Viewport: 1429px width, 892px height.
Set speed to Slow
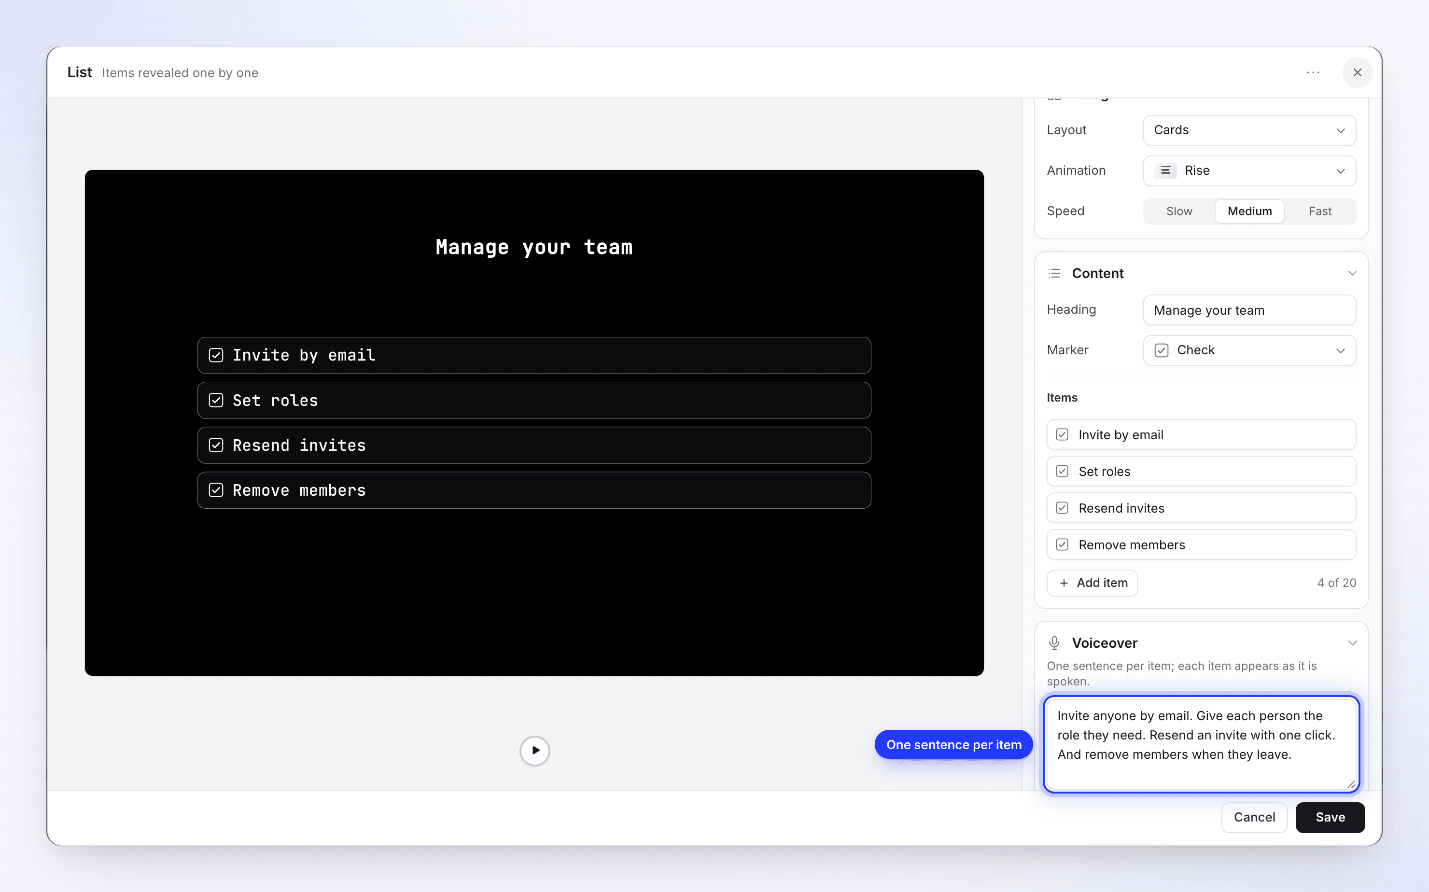click(x=1179, y=211)
